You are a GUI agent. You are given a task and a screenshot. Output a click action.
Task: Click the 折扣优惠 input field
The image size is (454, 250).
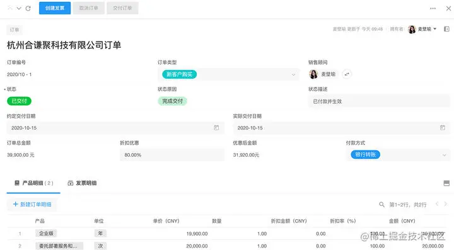click(172, 155)
